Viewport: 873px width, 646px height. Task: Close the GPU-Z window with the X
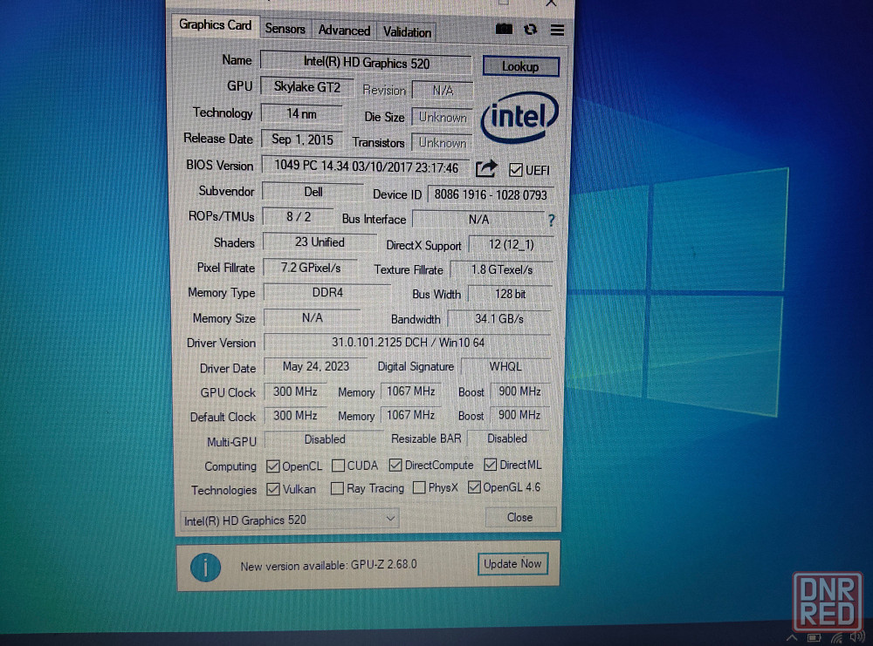[x=551, y=3]
